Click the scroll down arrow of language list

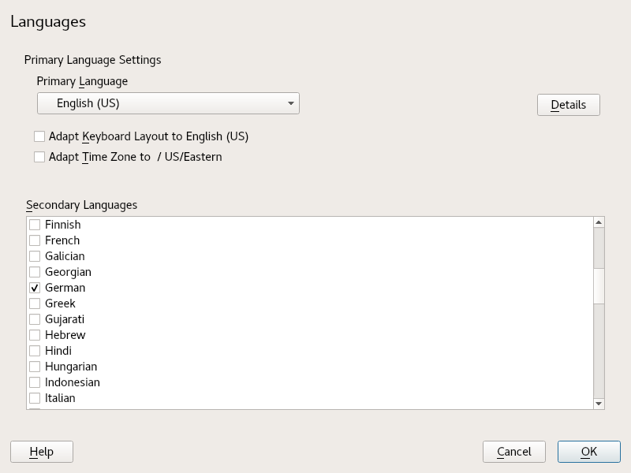coord(599,404)
